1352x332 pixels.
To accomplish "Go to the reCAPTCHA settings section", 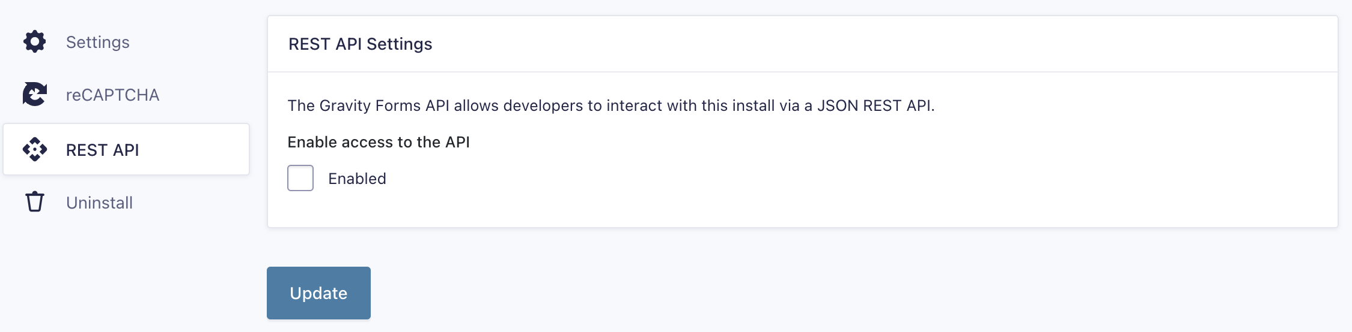I will point(112,95).
